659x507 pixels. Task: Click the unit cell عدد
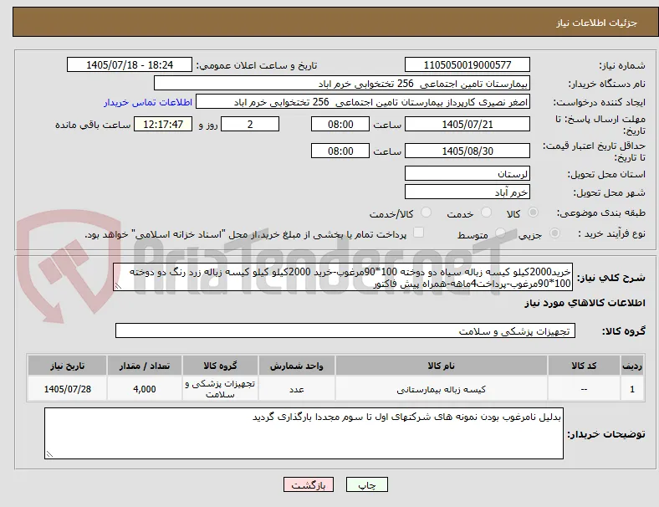pyautogui.click(x=296, y=389)
